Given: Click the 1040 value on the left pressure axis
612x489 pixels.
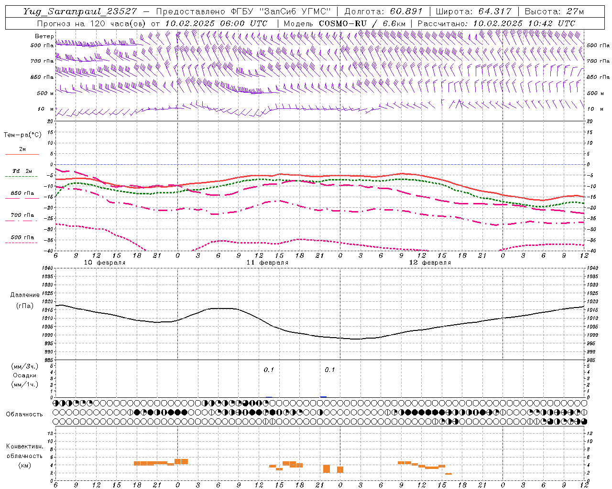Looking at the screenshot, I should pos(47,268).
